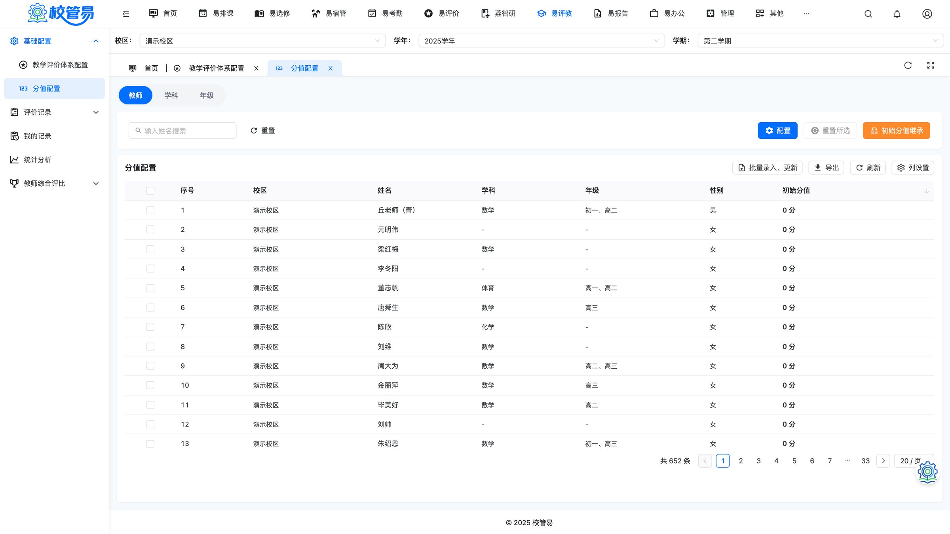Select the header checkbox for all rows
Viewport: 950px width, 534px height.
coord(150,191)
